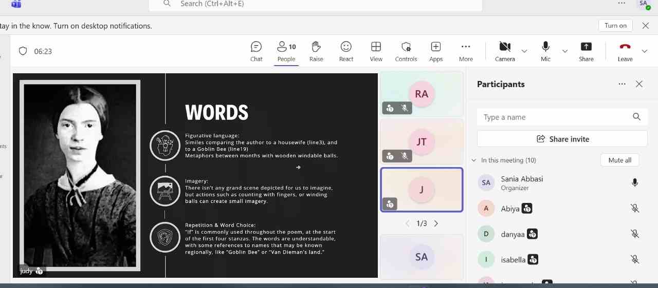658x288 pixels.
Task: Expand the Mic options dropdown arrow
Action: 565,51
